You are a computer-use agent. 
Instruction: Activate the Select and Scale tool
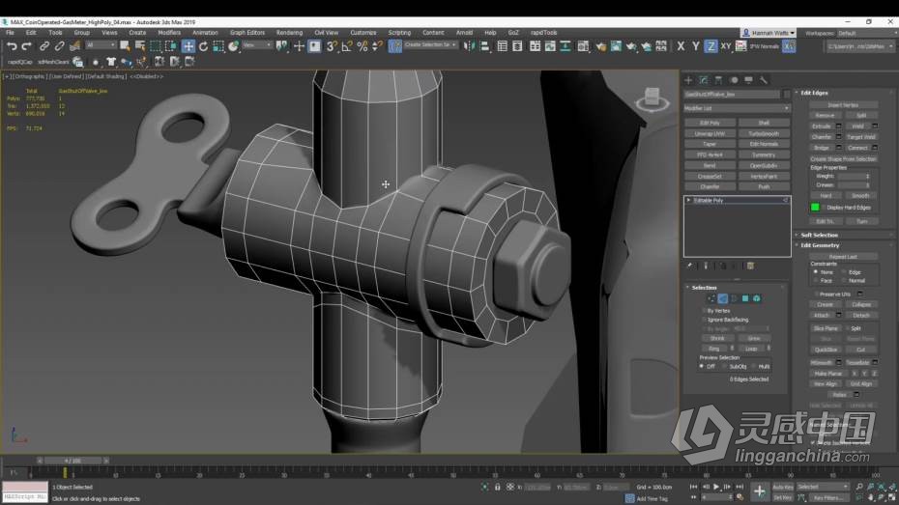click(218, 46)
